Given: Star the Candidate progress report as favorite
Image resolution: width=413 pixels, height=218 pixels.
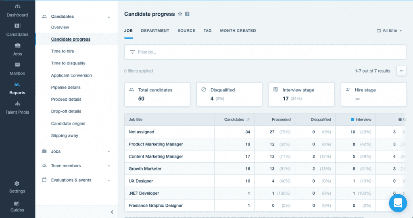Looking at the screenshot, I should click(180, 14).
